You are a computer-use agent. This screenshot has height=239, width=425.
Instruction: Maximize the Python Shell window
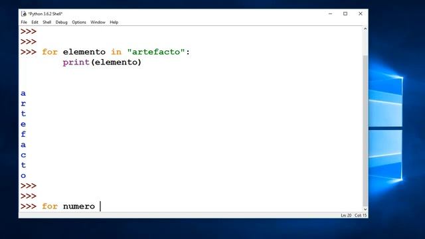point(345,13)
